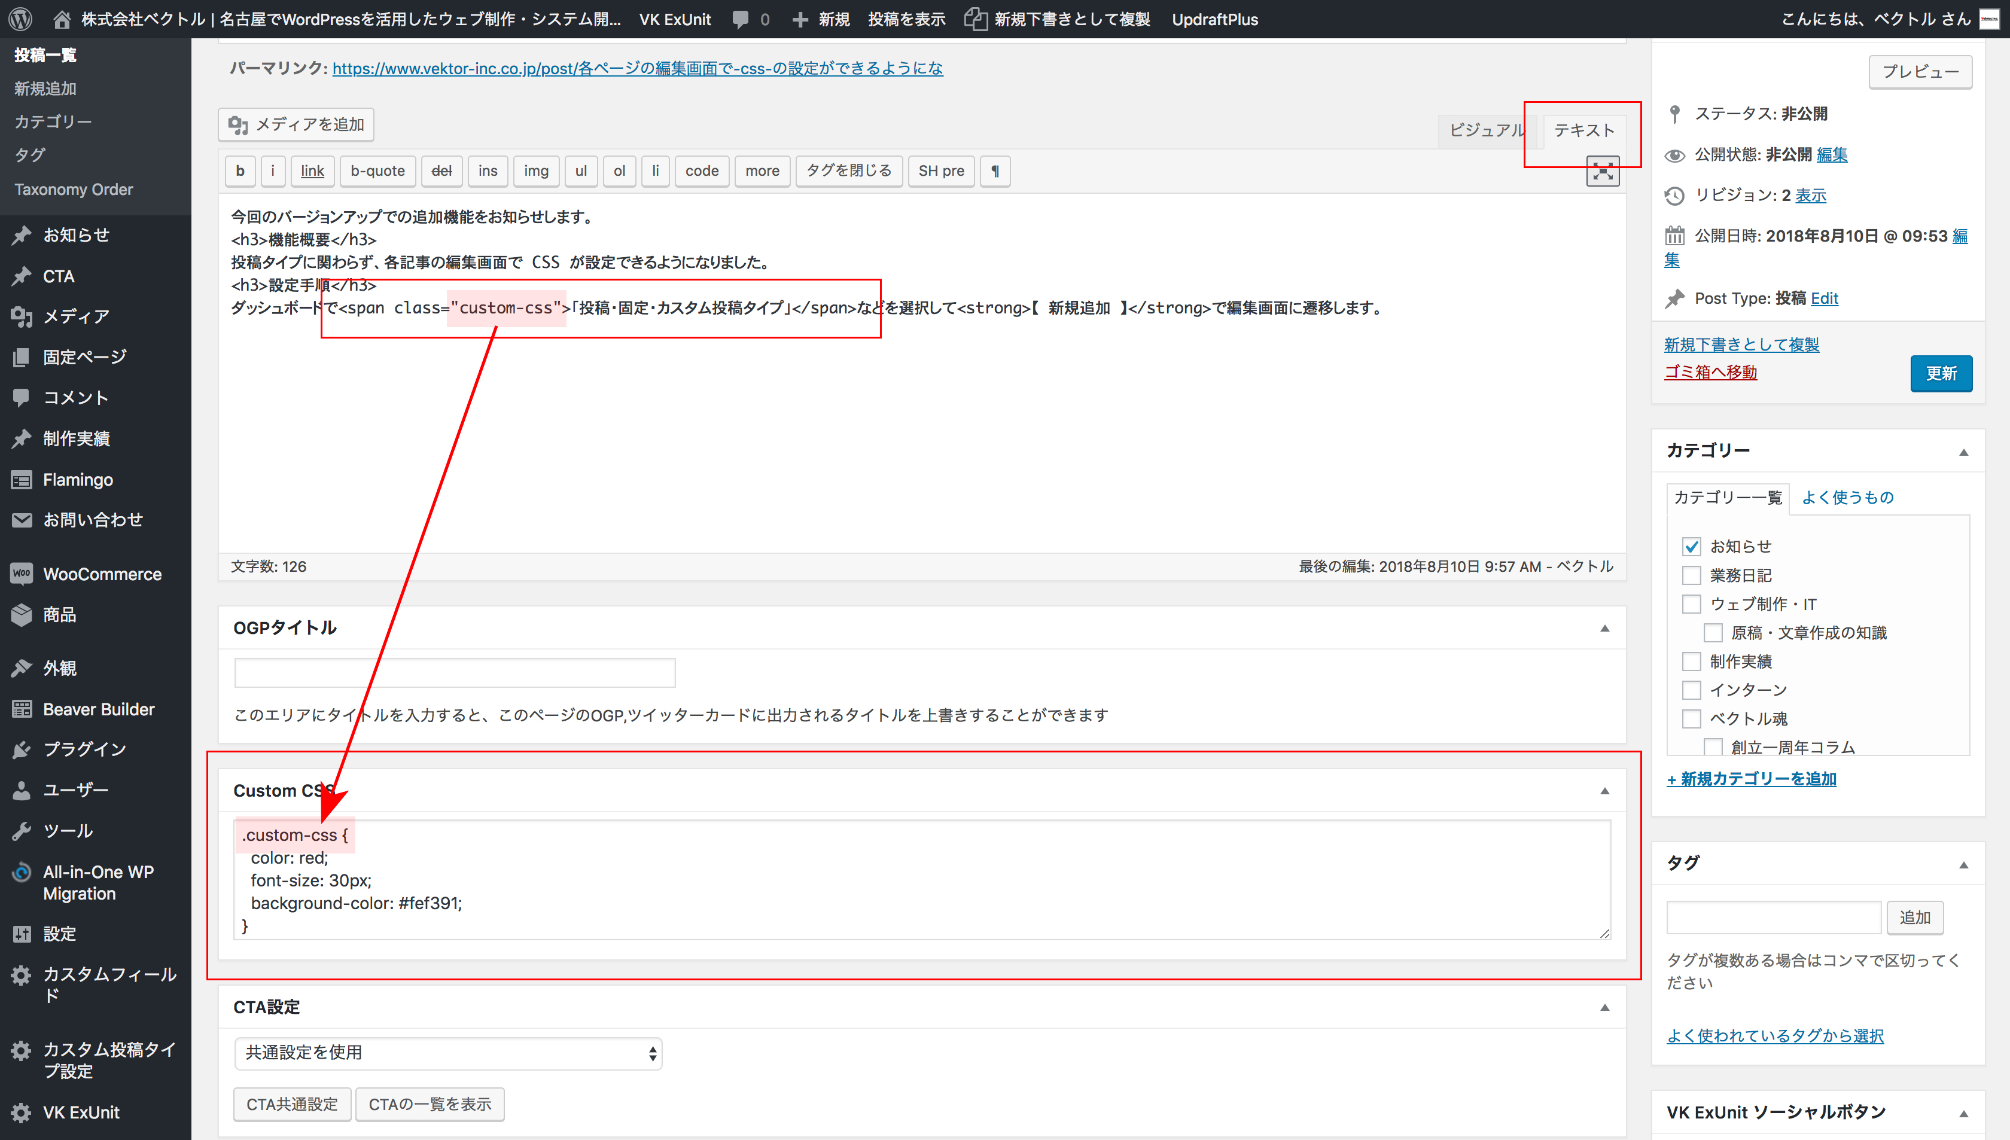Screen dimensions: 2010x1140
Task: Open 新規追加 under posts menu
Action: point(45,89)
